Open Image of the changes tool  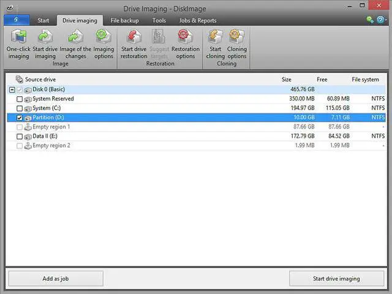75,37
